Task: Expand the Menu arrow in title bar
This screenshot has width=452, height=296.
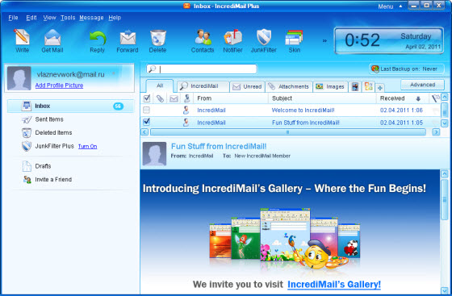Action: [x=400, y=6]
